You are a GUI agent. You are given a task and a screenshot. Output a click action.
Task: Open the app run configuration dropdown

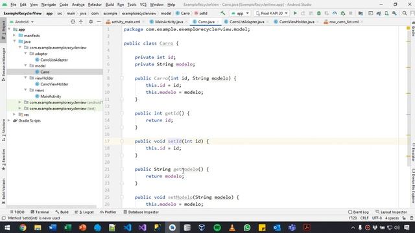(240, 13)
